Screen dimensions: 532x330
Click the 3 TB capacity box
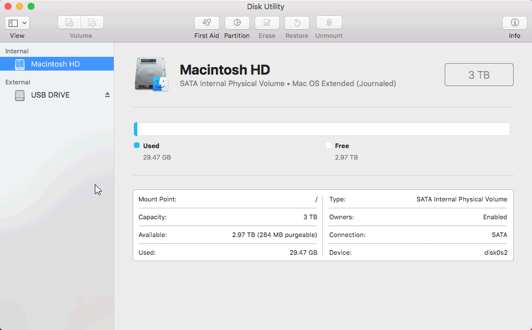pyautogui.click(x=479, y=75)
